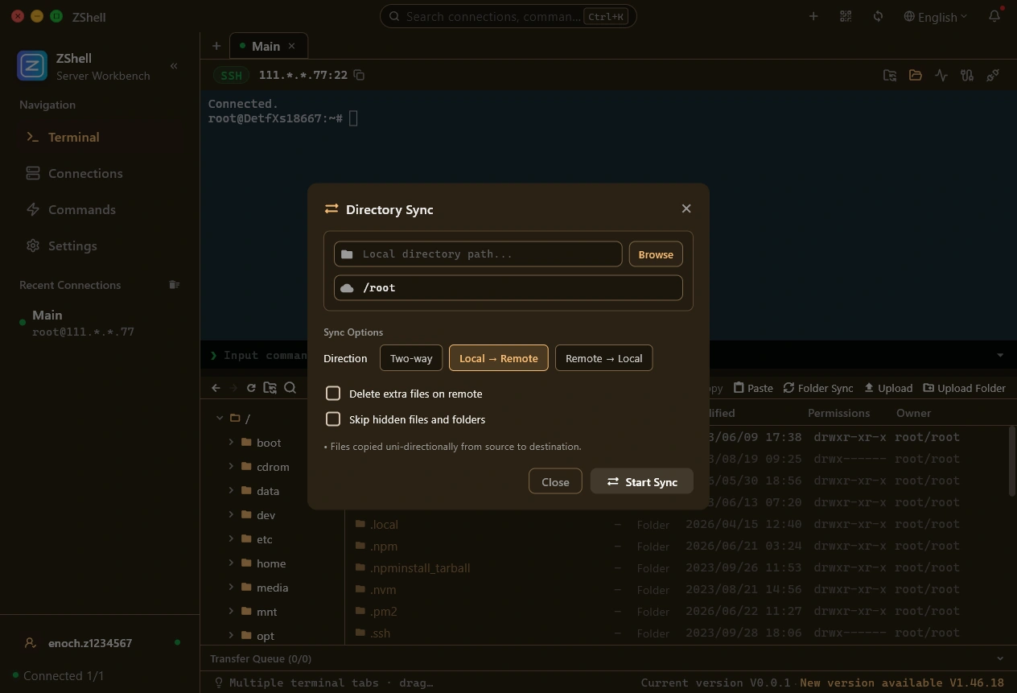The width and height of the screenshot is (1017, 693).
Task: Open the notifications bell
Action: [x=995, y=16]
